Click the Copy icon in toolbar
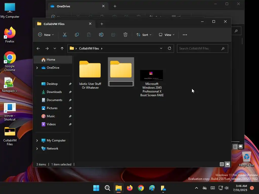 (77, 35)
